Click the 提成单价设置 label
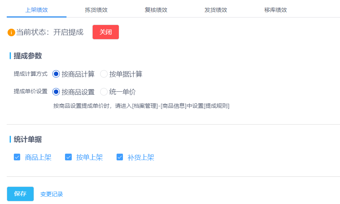 [x=31, y=91]
